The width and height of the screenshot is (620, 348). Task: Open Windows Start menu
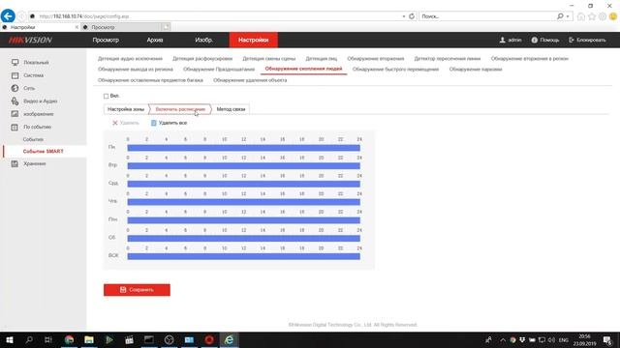point(10,339)
